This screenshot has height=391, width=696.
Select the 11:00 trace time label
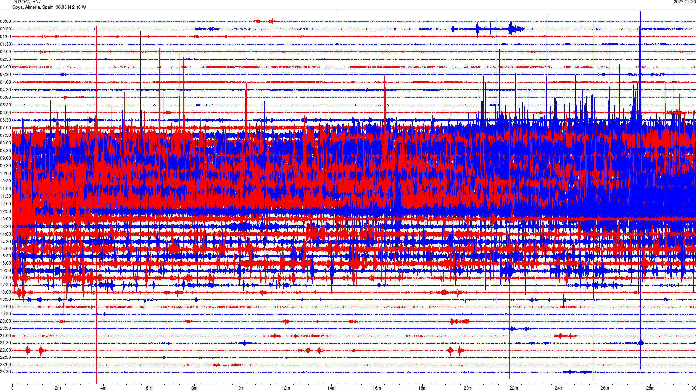[x=5, y=189]
